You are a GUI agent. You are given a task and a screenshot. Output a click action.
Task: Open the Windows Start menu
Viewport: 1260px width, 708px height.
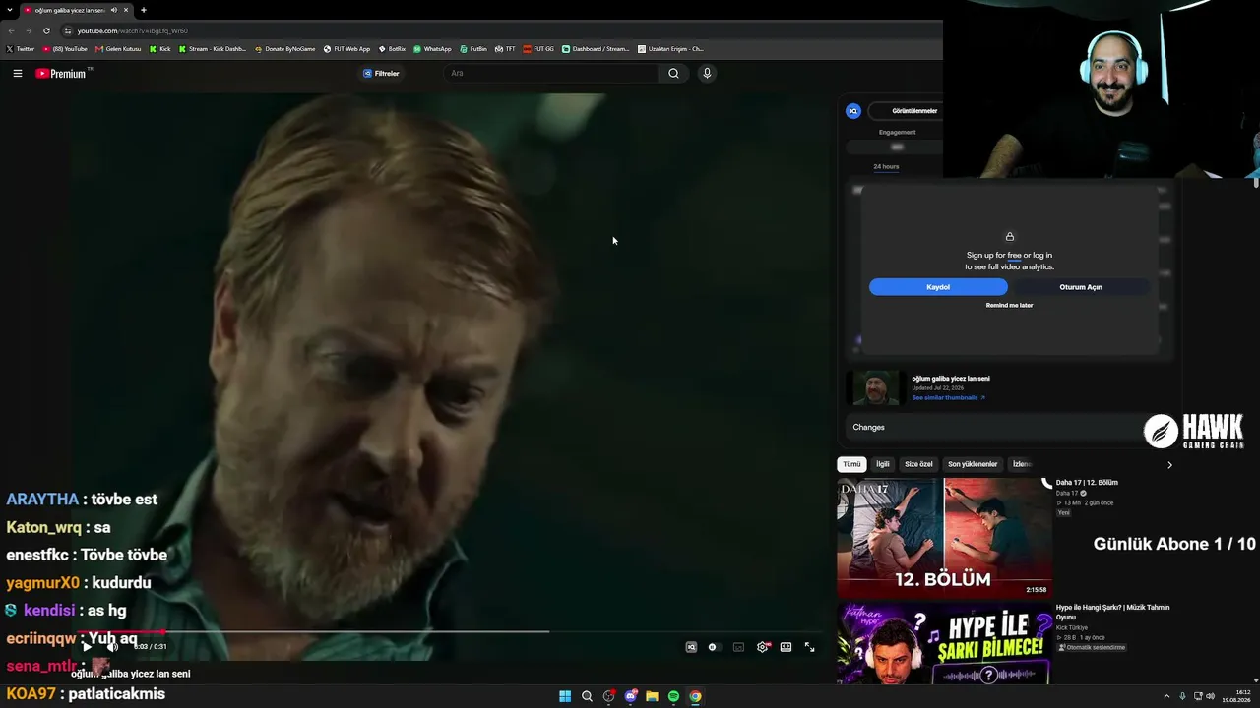[x=565, y=696]
